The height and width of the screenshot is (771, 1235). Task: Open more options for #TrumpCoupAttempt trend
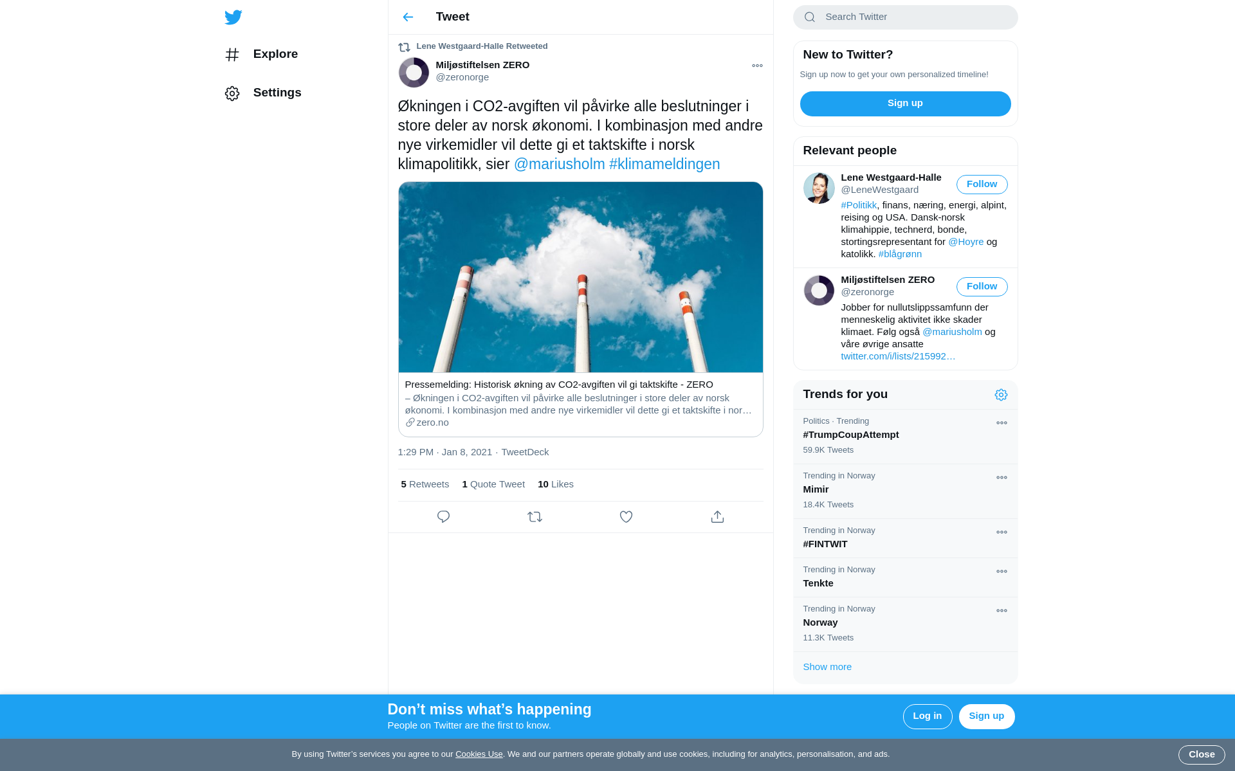(x=1002, y=423)
